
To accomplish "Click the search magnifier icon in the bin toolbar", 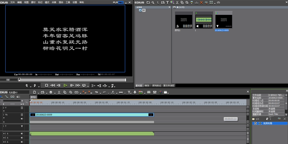I will tap(153, 2).
